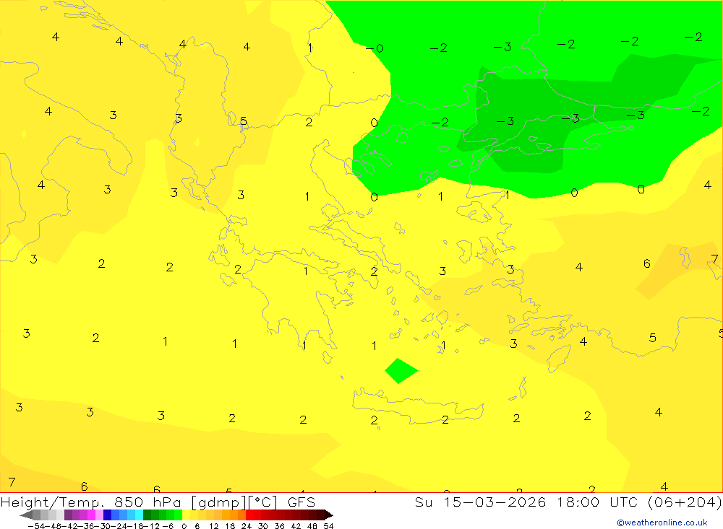Click the 'Su 15-03-2026 18:00 UTC' date text

tap(526, 502)
